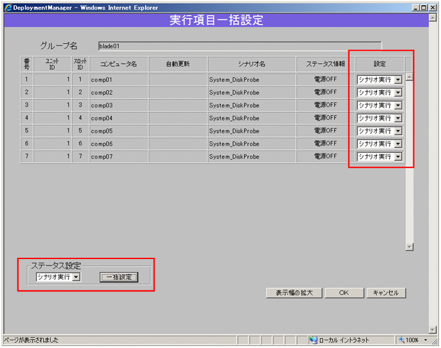
Task: Select the comp03 computer name cell
Action: point(119,105)
